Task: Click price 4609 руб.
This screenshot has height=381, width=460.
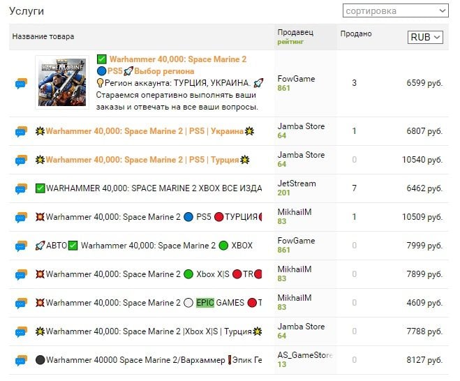Action: 424,303
